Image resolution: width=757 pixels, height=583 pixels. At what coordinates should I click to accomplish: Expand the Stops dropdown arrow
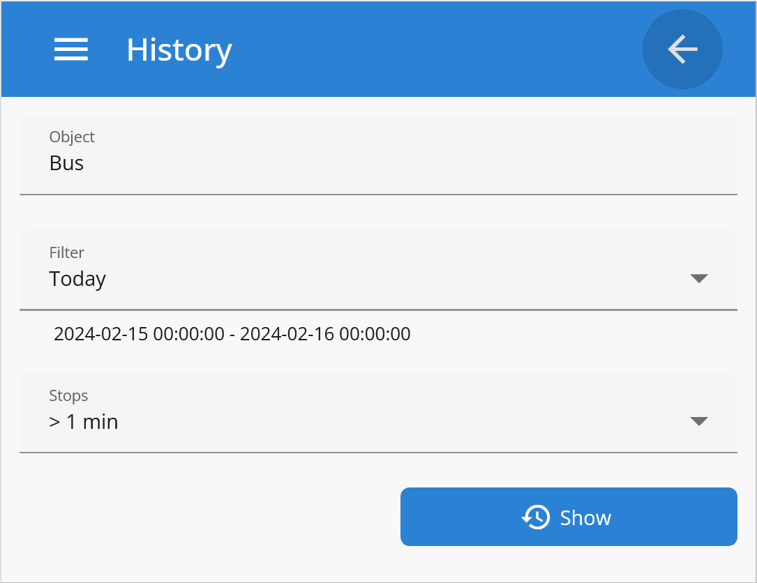click(699, 421)
